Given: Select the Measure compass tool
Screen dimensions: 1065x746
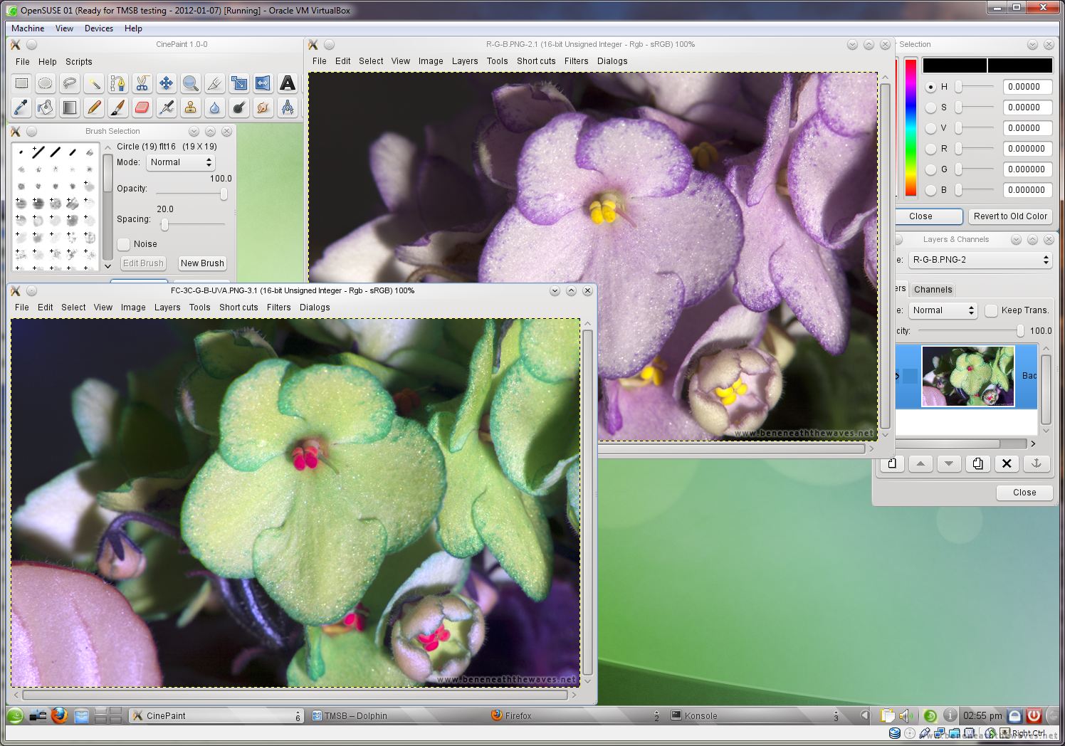Looking at the screenshot, I should tap(288, 107).
